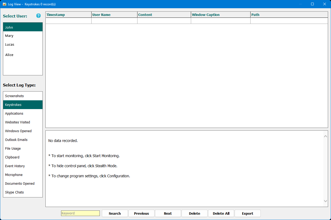Click the 'click Stealth Mode' hint line

(83, 166)
